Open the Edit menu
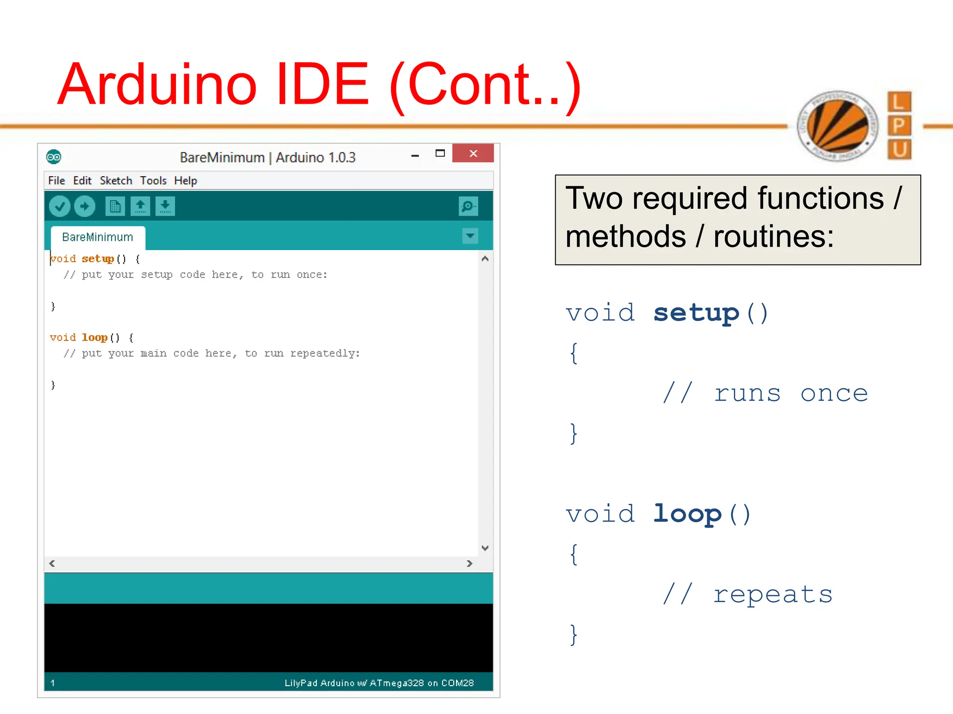 click(x=82, y=180)
